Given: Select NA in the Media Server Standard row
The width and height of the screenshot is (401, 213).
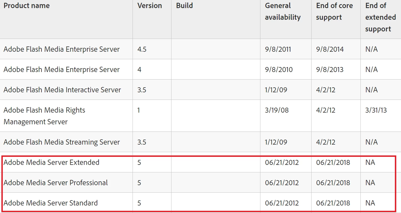Looking at the screenshot, I should coord(370,203).
